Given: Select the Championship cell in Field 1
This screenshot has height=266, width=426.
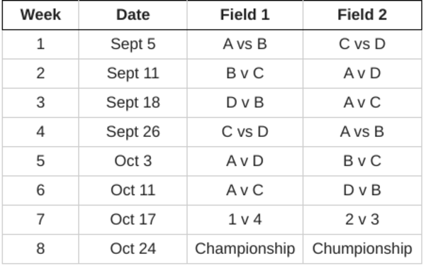Looking at the screenshot, I should pyautogui.click(x=245, y=249).
